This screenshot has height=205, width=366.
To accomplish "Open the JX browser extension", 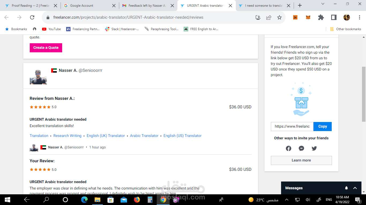I will click(295, 17).
